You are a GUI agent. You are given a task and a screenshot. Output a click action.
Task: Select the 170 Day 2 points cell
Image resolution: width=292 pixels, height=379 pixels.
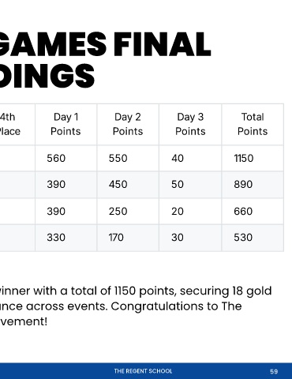tap(128, 238)
